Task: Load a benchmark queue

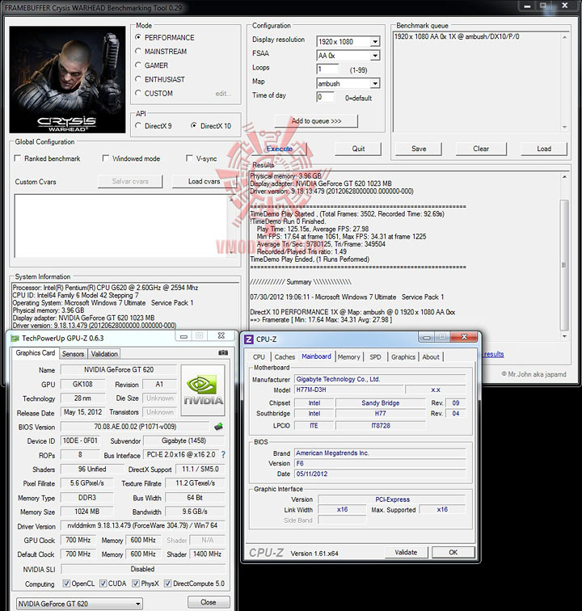Action: (x=544, y=149)
